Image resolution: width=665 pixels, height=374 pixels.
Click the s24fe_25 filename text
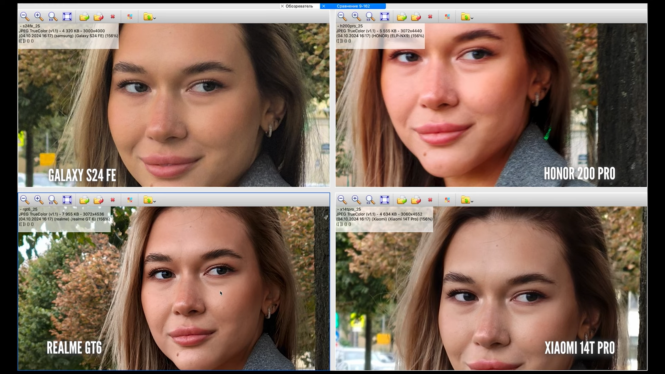(31, 26)
